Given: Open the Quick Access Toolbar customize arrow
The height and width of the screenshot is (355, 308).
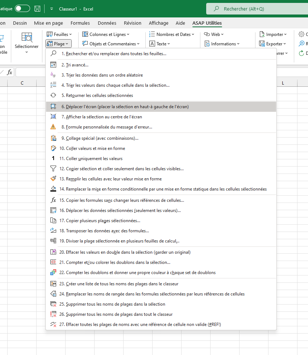Looking at the screenshot, I should click(51, 9).
